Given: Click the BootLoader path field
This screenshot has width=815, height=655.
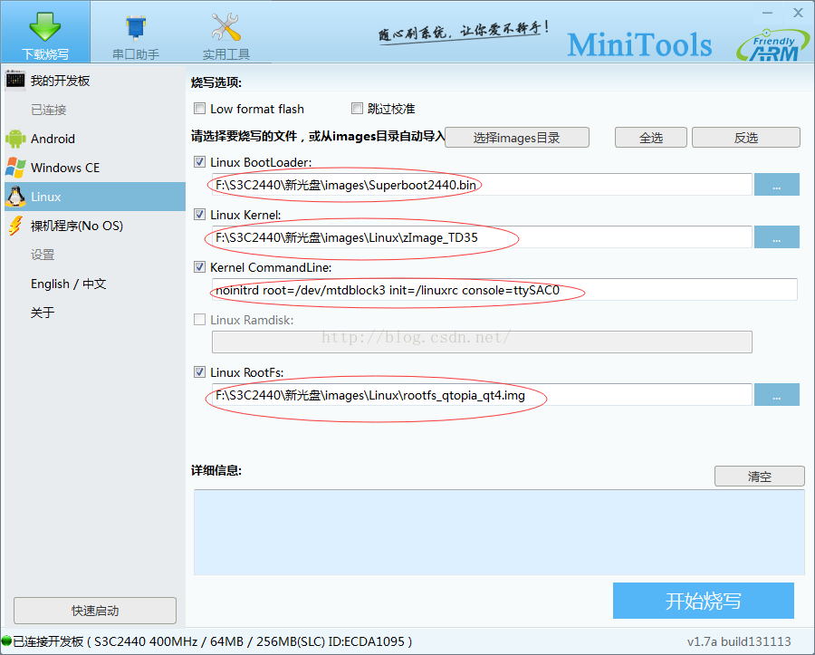Looking at the screenshot, I should coord(482,185).
